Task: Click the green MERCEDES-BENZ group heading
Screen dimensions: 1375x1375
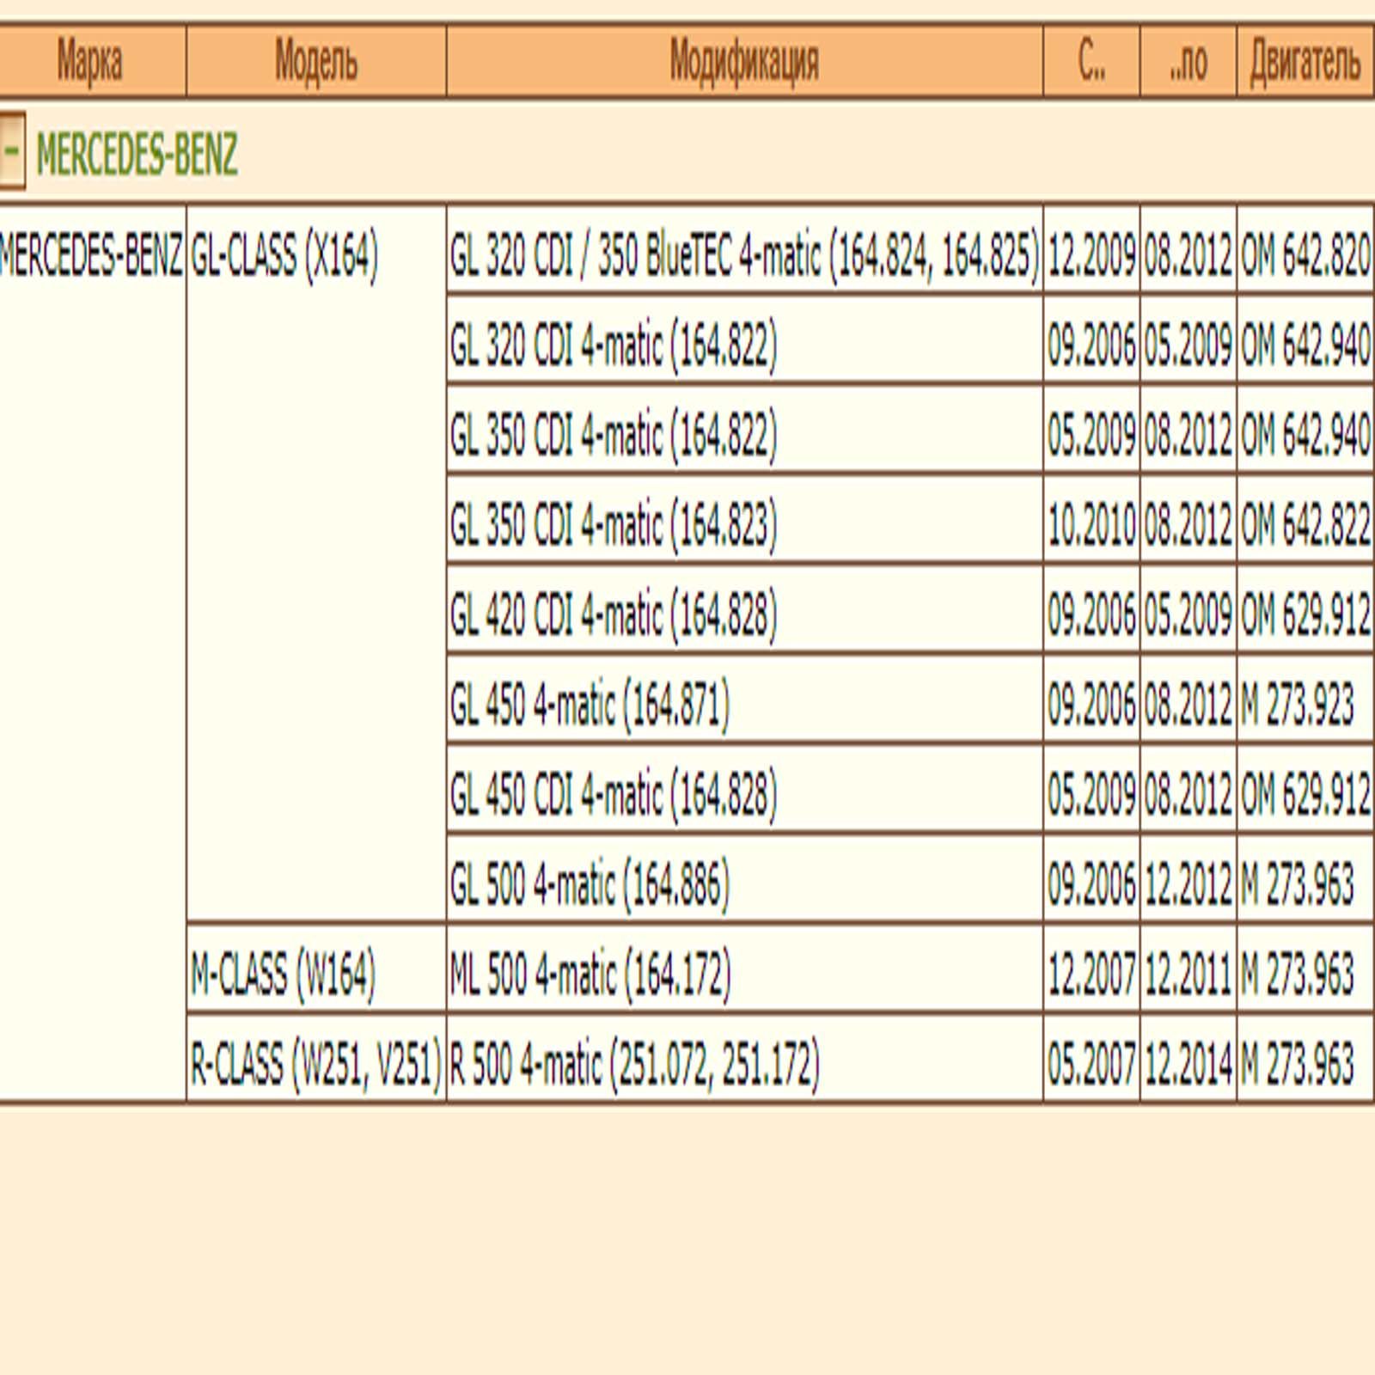Action: [x=137, y=155]
